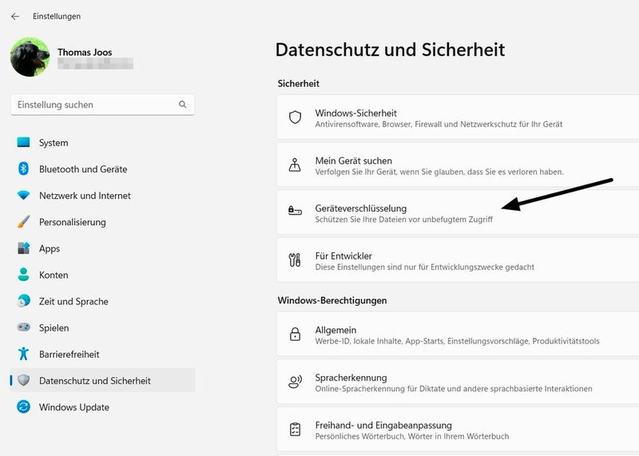The image size is (639, 456).
Task: Open the Geräteverschlüsselung entry
Action: [x=458, y=212]
